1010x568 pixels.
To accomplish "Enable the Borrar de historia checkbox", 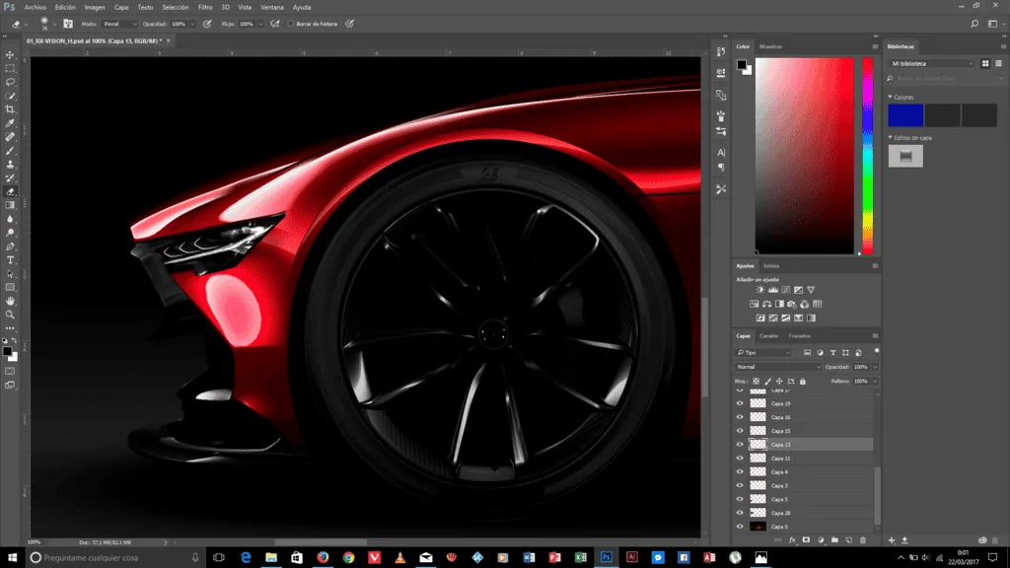I will point(291,24).
